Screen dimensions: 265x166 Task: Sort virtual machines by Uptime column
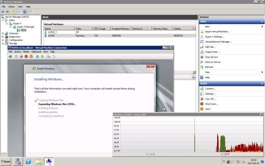[183, 29]
